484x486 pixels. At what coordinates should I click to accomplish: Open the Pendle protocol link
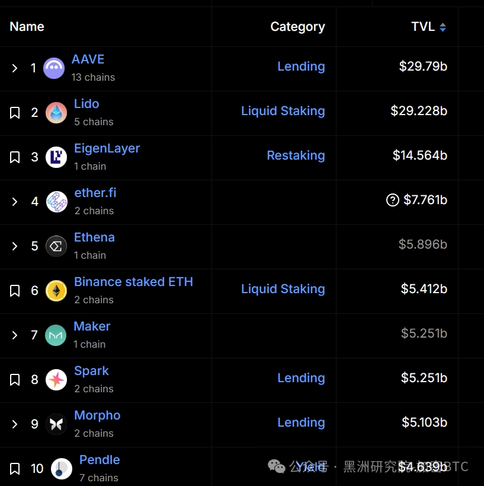[x=100, y=460]
